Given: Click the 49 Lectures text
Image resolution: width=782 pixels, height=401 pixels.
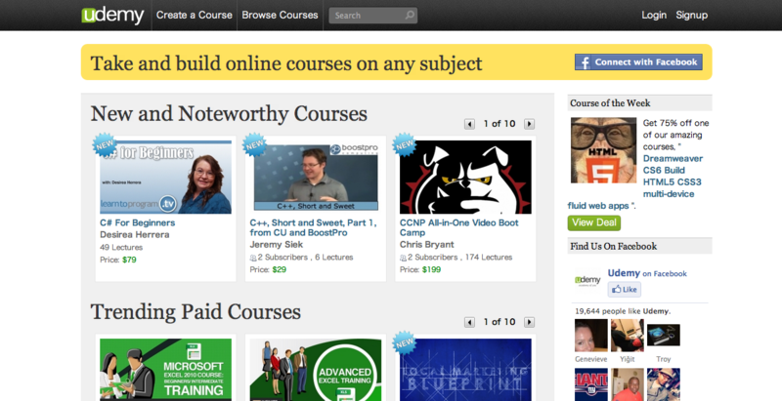Looking at the screenshot, I should click(121, 247).
